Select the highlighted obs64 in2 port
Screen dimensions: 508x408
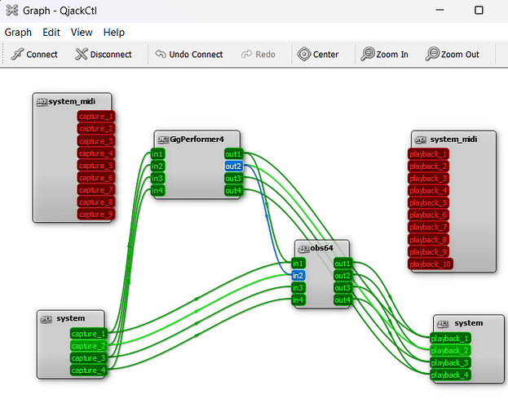pyautogui.click(x=298, y=276)
